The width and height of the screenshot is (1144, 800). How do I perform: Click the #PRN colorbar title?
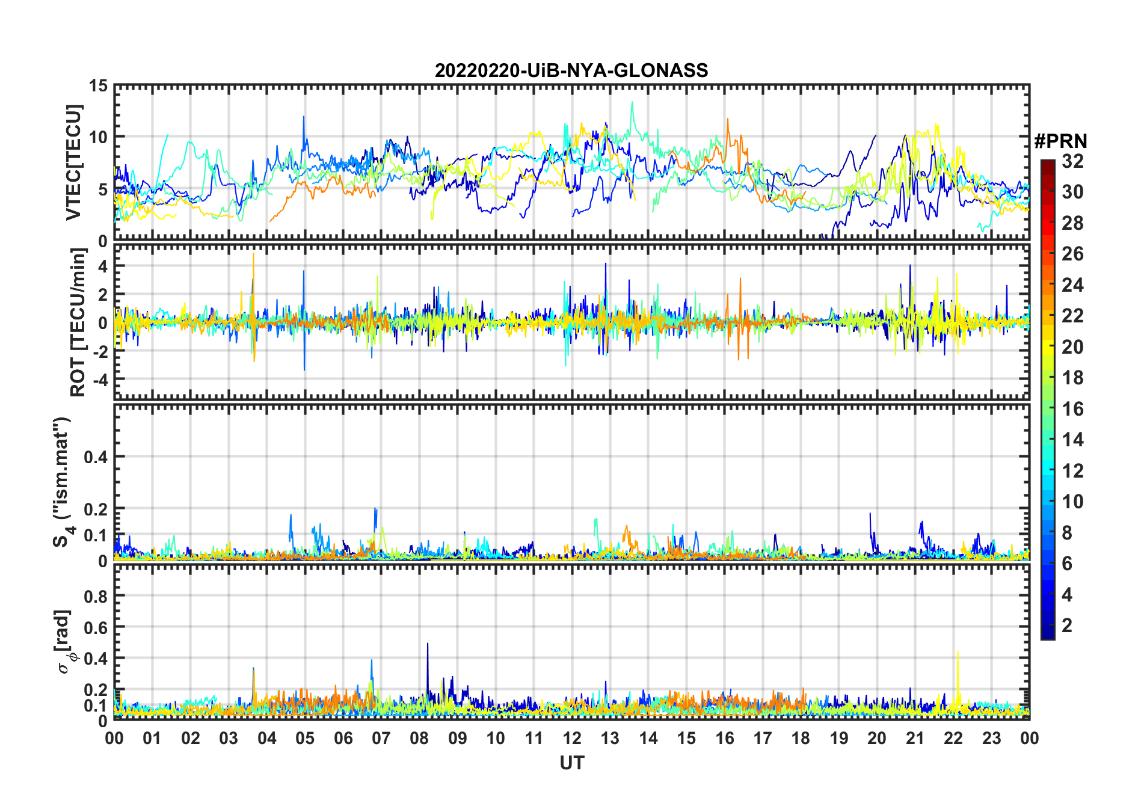(1060, 141)
